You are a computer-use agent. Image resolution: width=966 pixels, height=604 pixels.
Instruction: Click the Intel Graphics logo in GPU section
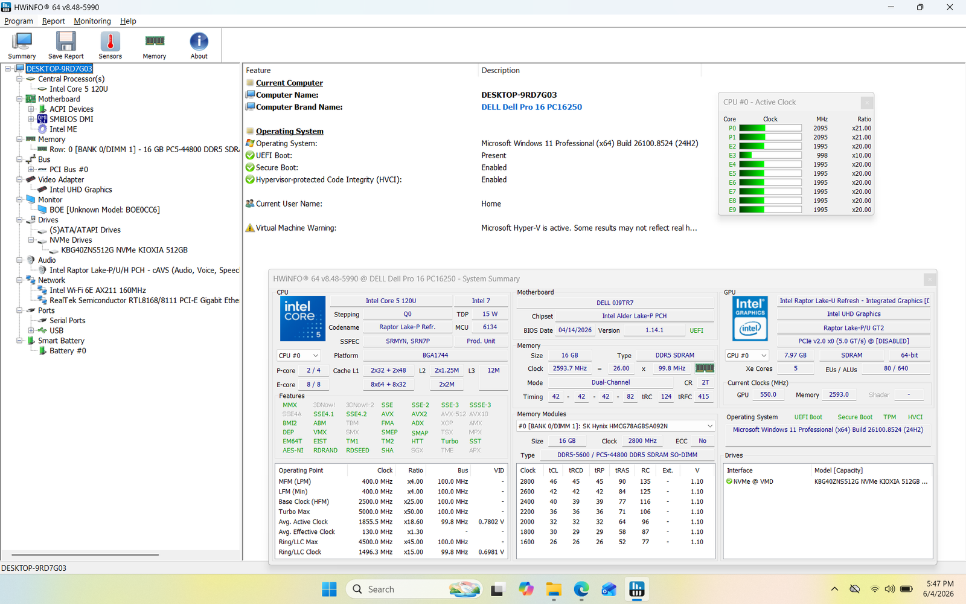click(x=750, y=318)
